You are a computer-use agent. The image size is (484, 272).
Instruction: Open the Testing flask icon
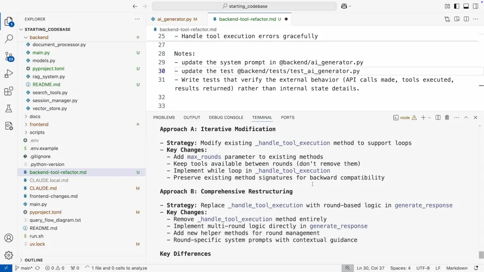pyautogui.click(x=9, y=109)
